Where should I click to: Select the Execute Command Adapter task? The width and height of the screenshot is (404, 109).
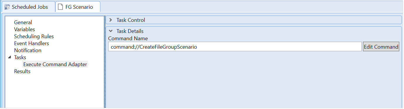pyautogui.click(x=55, y=64)
